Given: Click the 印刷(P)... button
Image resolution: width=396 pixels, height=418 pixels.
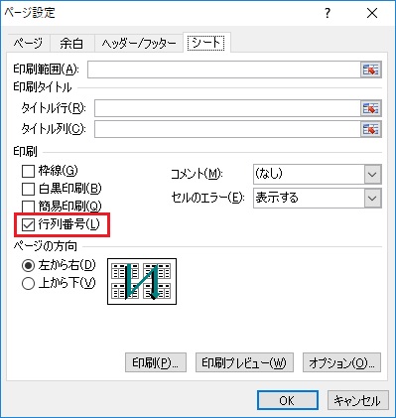Looking at the screenshot, I should tap(156, 362).
